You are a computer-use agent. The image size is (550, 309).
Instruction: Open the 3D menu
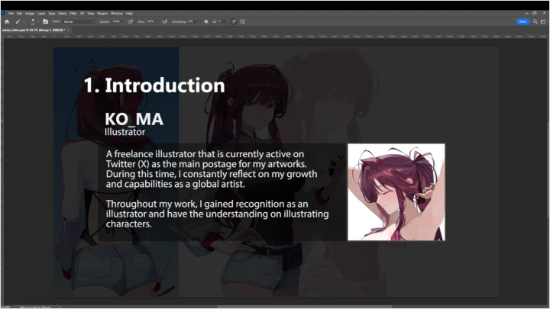click(x=82, y=13)
